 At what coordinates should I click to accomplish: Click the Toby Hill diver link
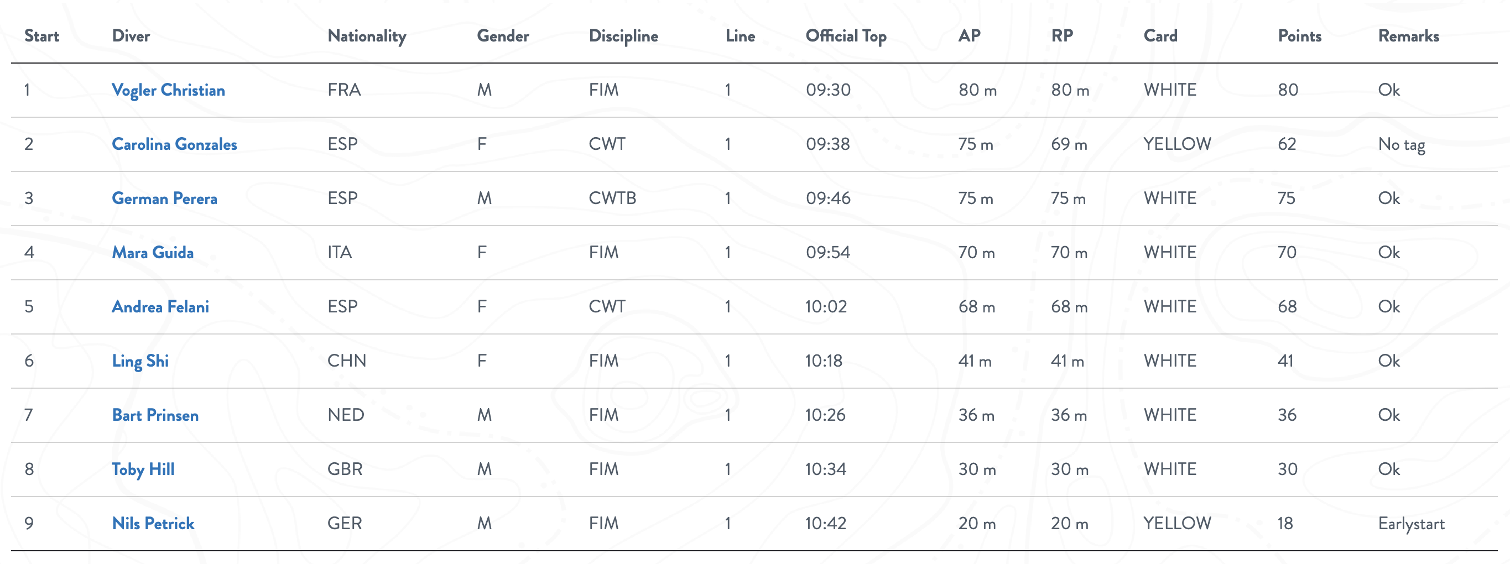(x=143, y=469)
